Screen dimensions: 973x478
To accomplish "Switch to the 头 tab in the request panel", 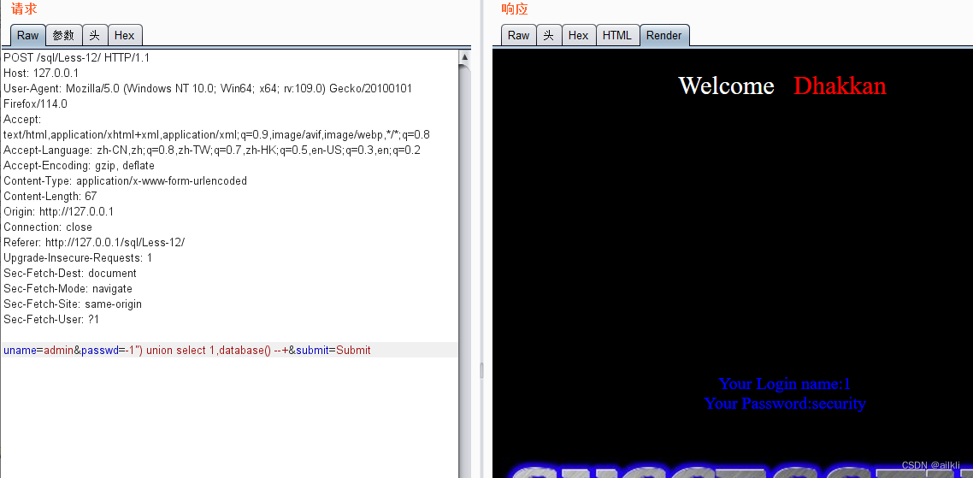I will [x=94, y=35].
